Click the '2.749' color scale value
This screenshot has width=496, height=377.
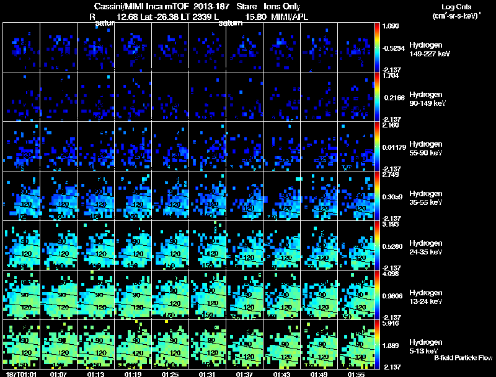tap(391, 175)
